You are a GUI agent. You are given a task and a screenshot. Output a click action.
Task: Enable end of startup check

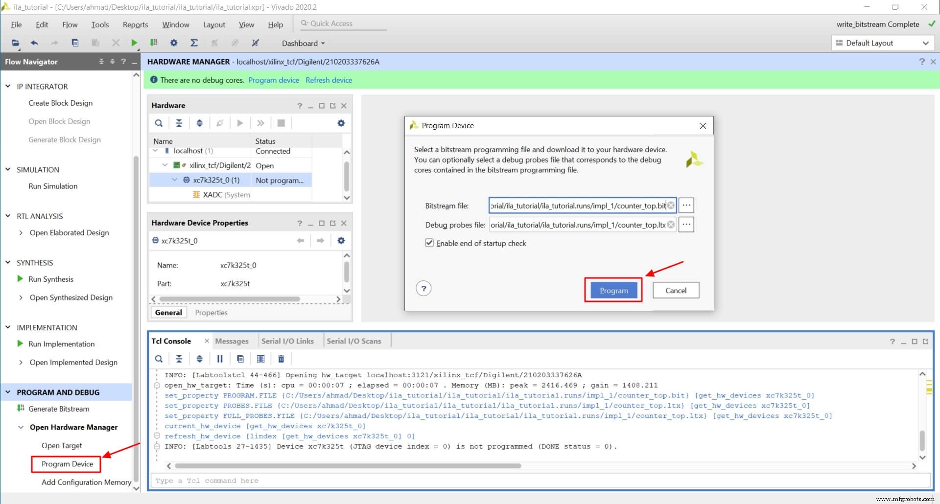(x=429, y=243)
